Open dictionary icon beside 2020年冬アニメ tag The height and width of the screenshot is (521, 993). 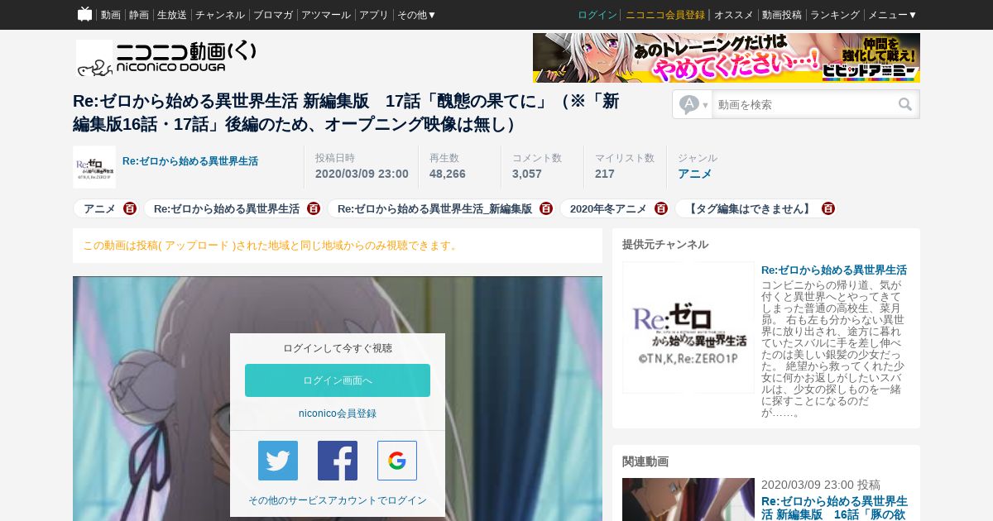pyautogui.click(x=661, y=208)
